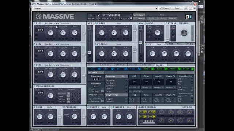Open Filter 1 type dropdown
Image resolution: width=234 pixels, height=131 pixels.
(x=120, y=23)
